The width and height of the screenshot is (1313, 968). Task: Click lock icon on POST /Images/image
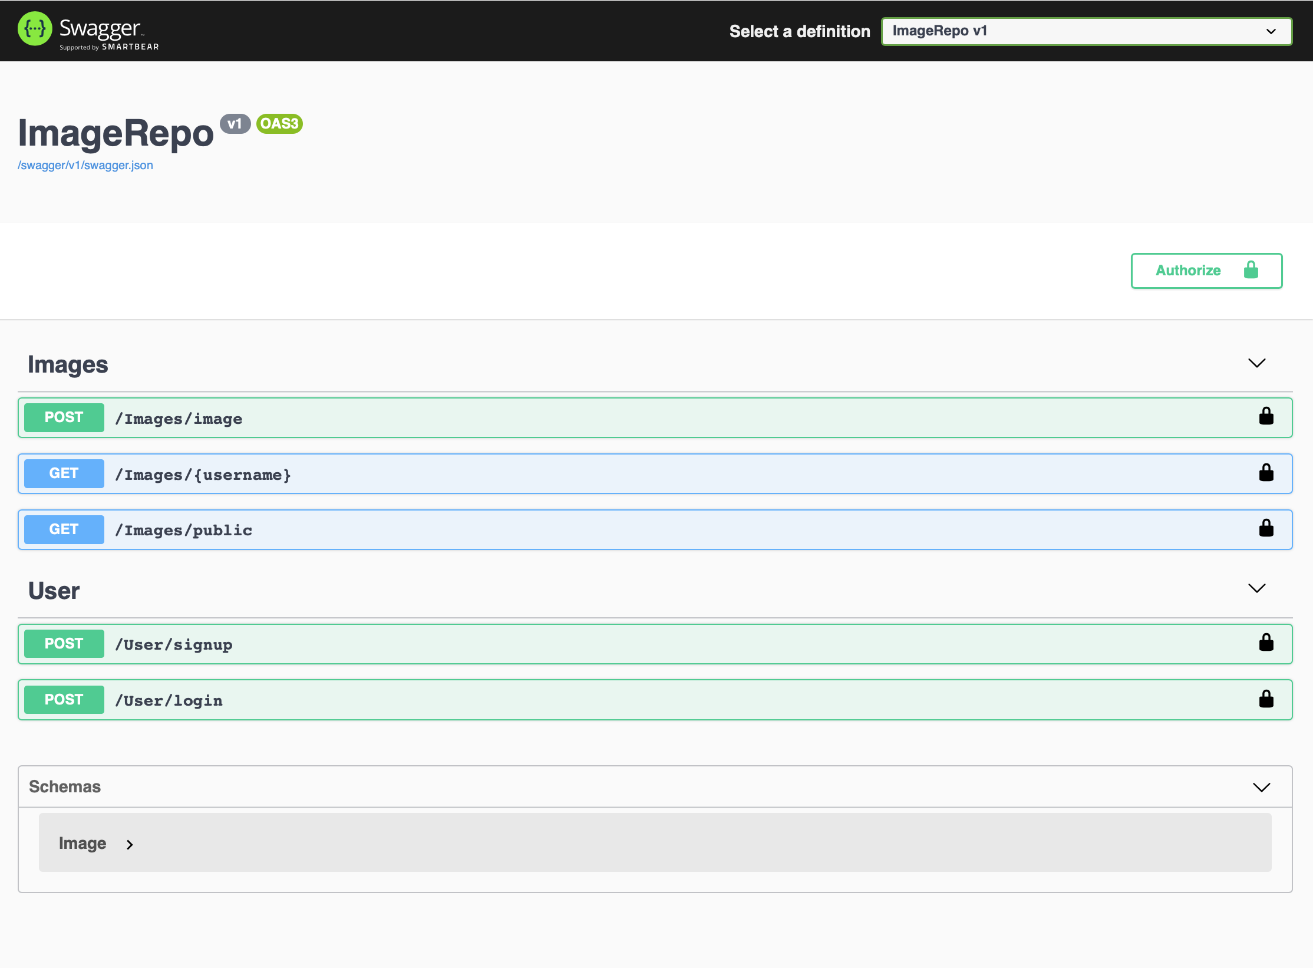(x=1266, y=417)
